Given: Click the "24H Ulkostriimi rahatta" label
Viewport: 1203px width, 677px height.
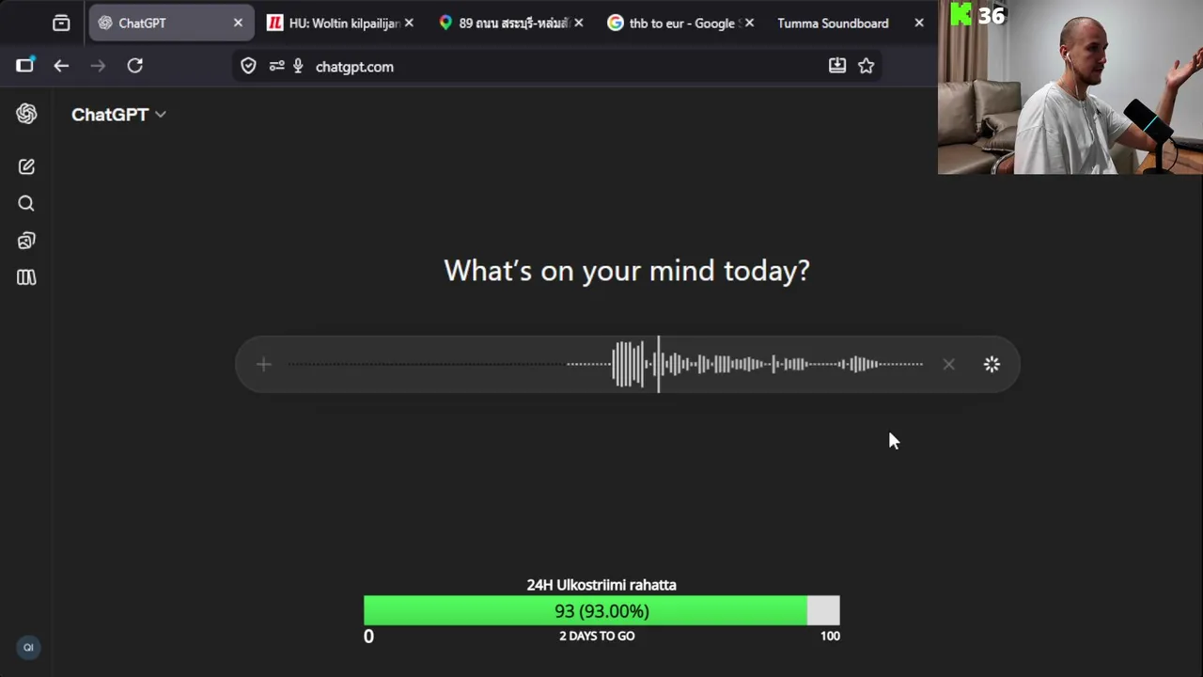Looking at the screenshot, I should pos(601,585).
